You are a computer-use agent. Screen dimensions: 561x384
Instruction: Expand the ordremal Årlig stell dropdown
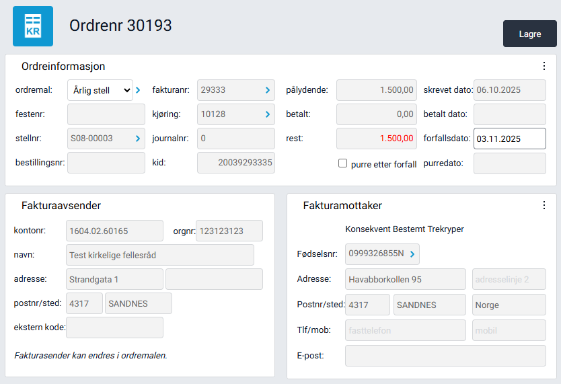[100, 90]
